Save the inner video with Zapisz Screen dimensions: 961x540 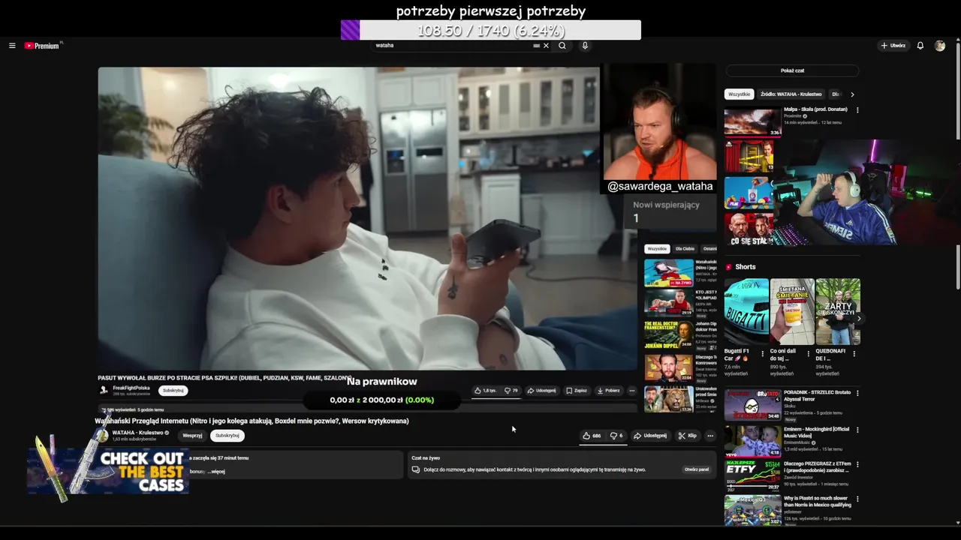tap(577, 391)
